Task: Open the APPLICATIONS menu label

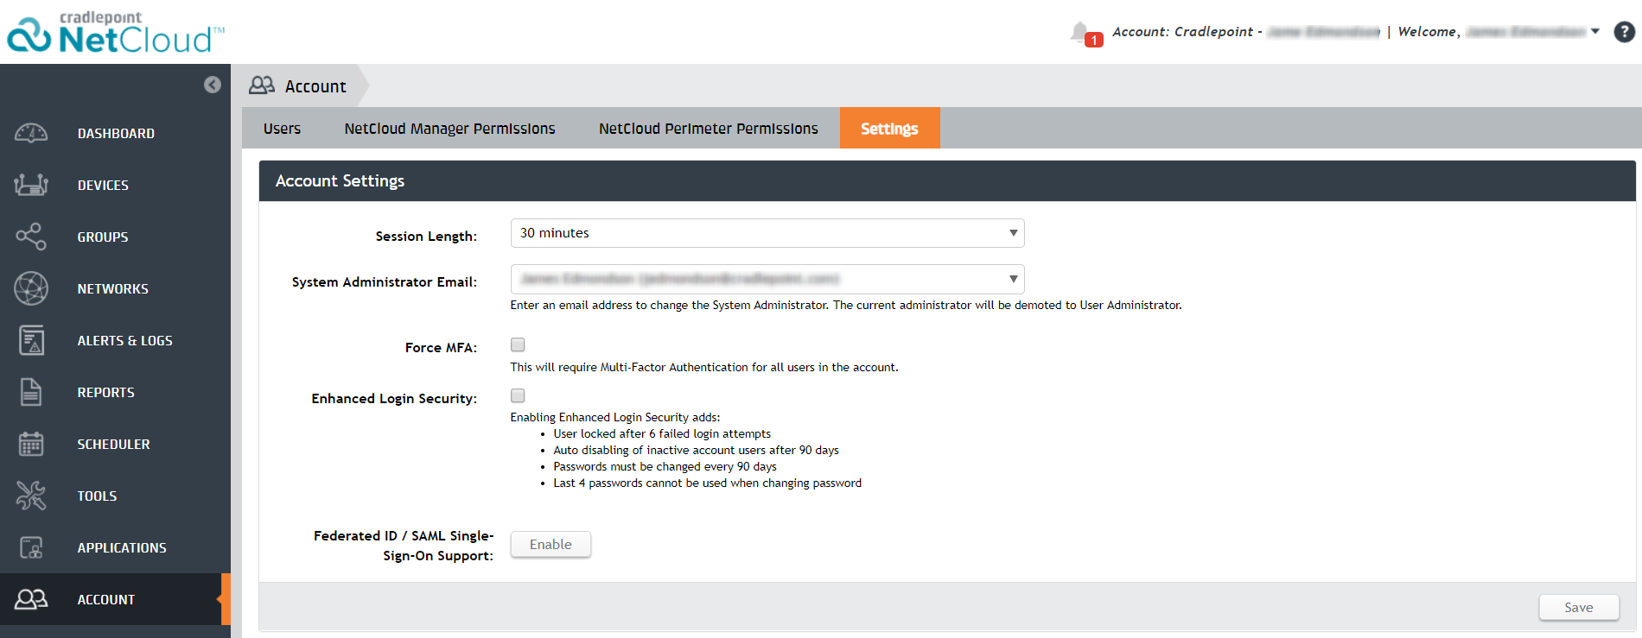Action: (x=122, y=548)
